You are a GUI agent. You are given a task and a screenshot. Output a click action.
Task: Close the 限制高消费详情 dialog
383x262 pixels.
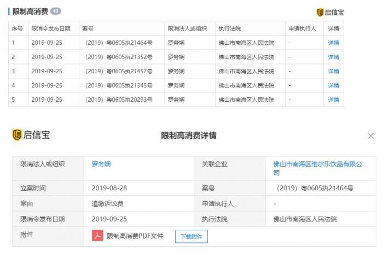pos(370,136)
